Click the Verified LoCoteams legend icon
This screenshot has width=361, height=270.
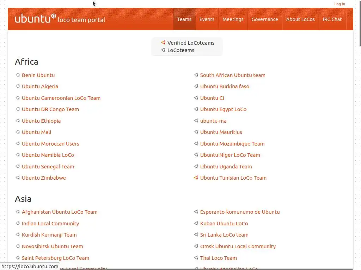(x=163, y=43)
